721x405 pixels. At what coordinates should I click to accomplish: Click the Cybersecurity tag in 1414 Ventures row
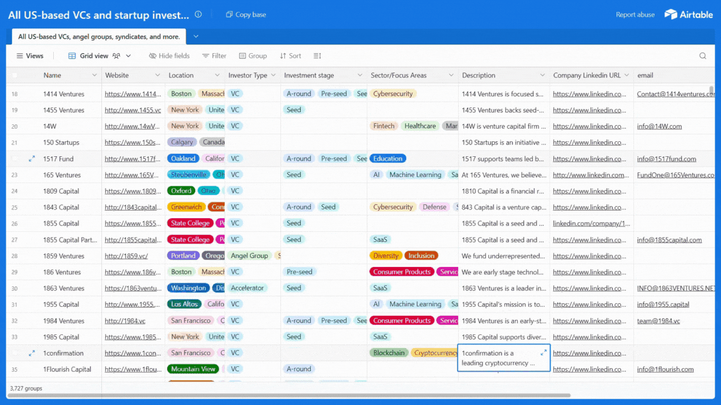(392, 94)
